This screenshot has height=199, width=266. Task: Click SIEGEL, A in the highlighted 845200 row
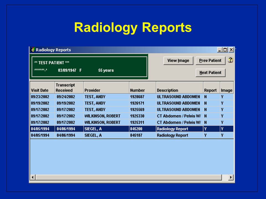tap(93, 129)
